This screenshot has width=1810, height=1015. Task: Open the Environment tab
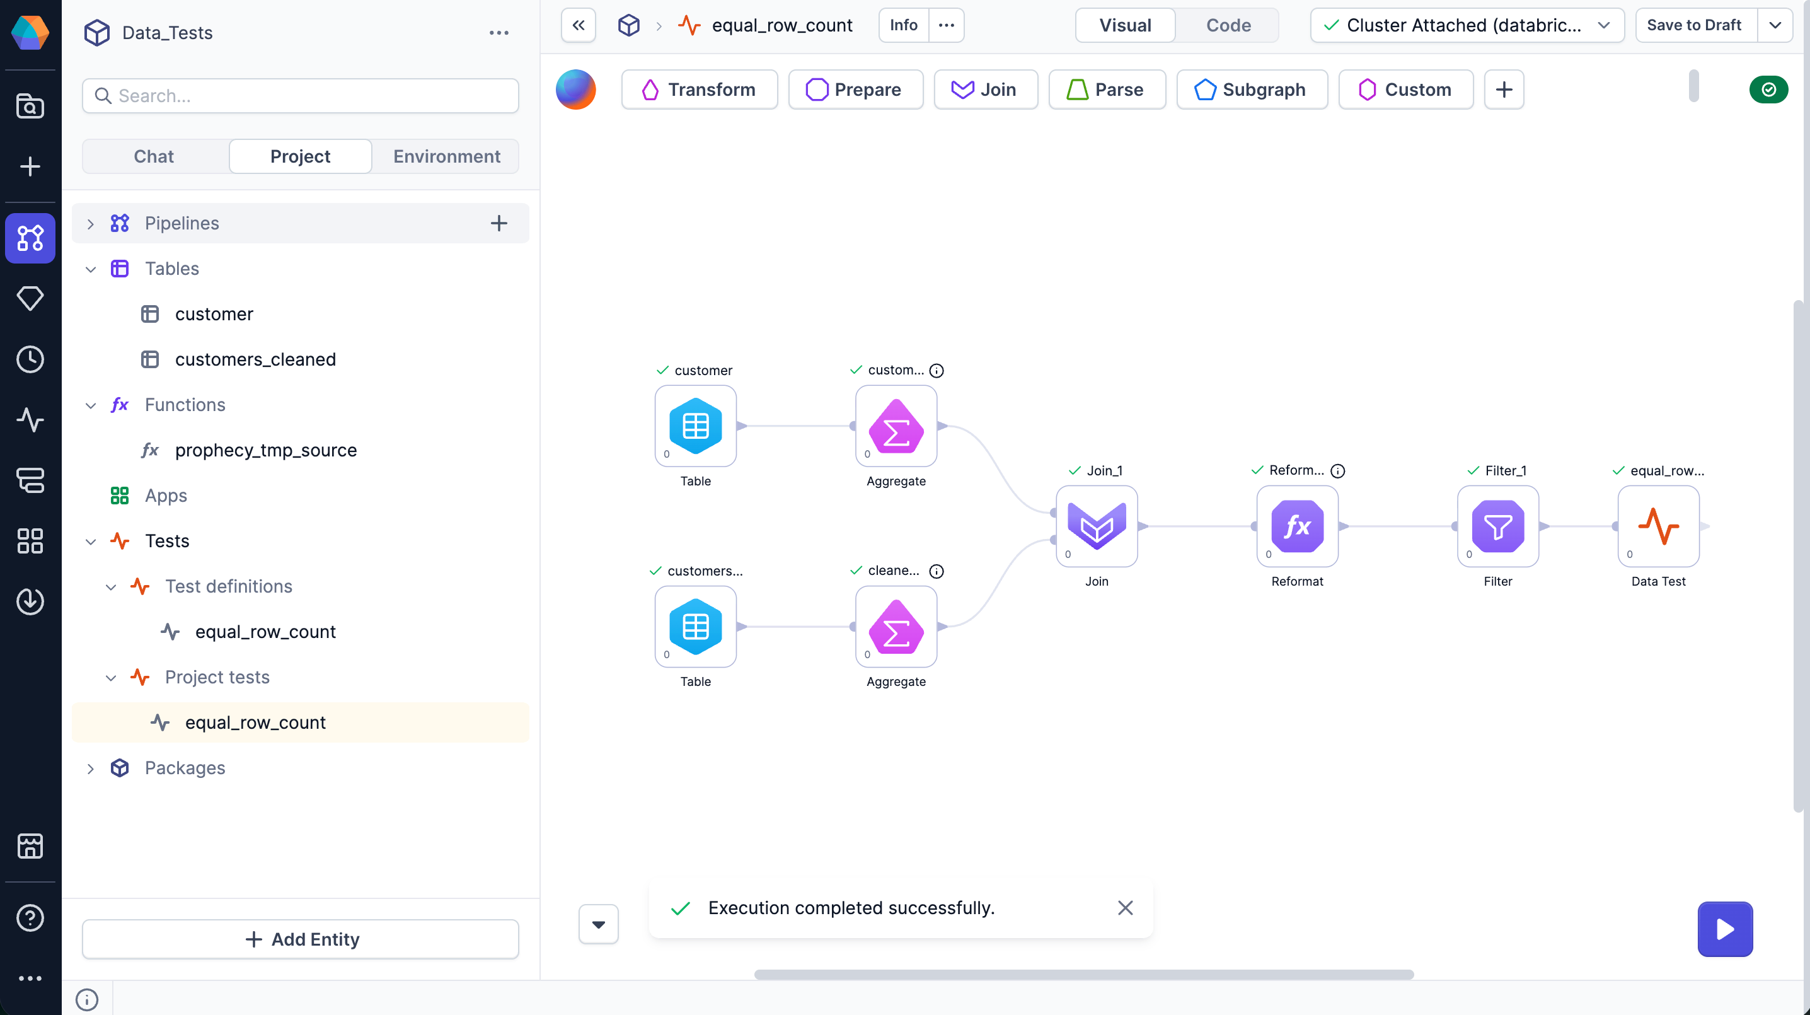tap(446, 156)
